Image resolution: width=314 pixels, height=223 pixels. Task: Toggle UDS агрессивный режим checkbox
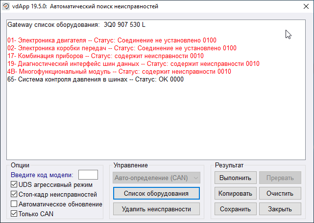(14, 185)
